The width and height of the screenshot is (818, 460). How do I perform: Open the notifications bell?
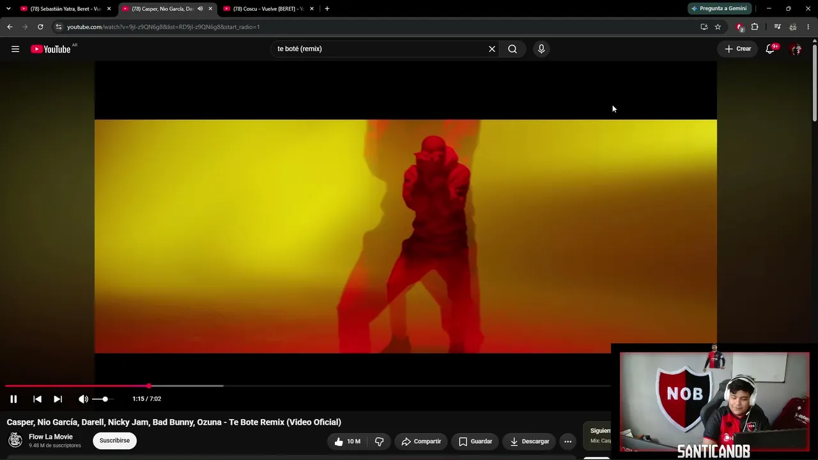771,49
